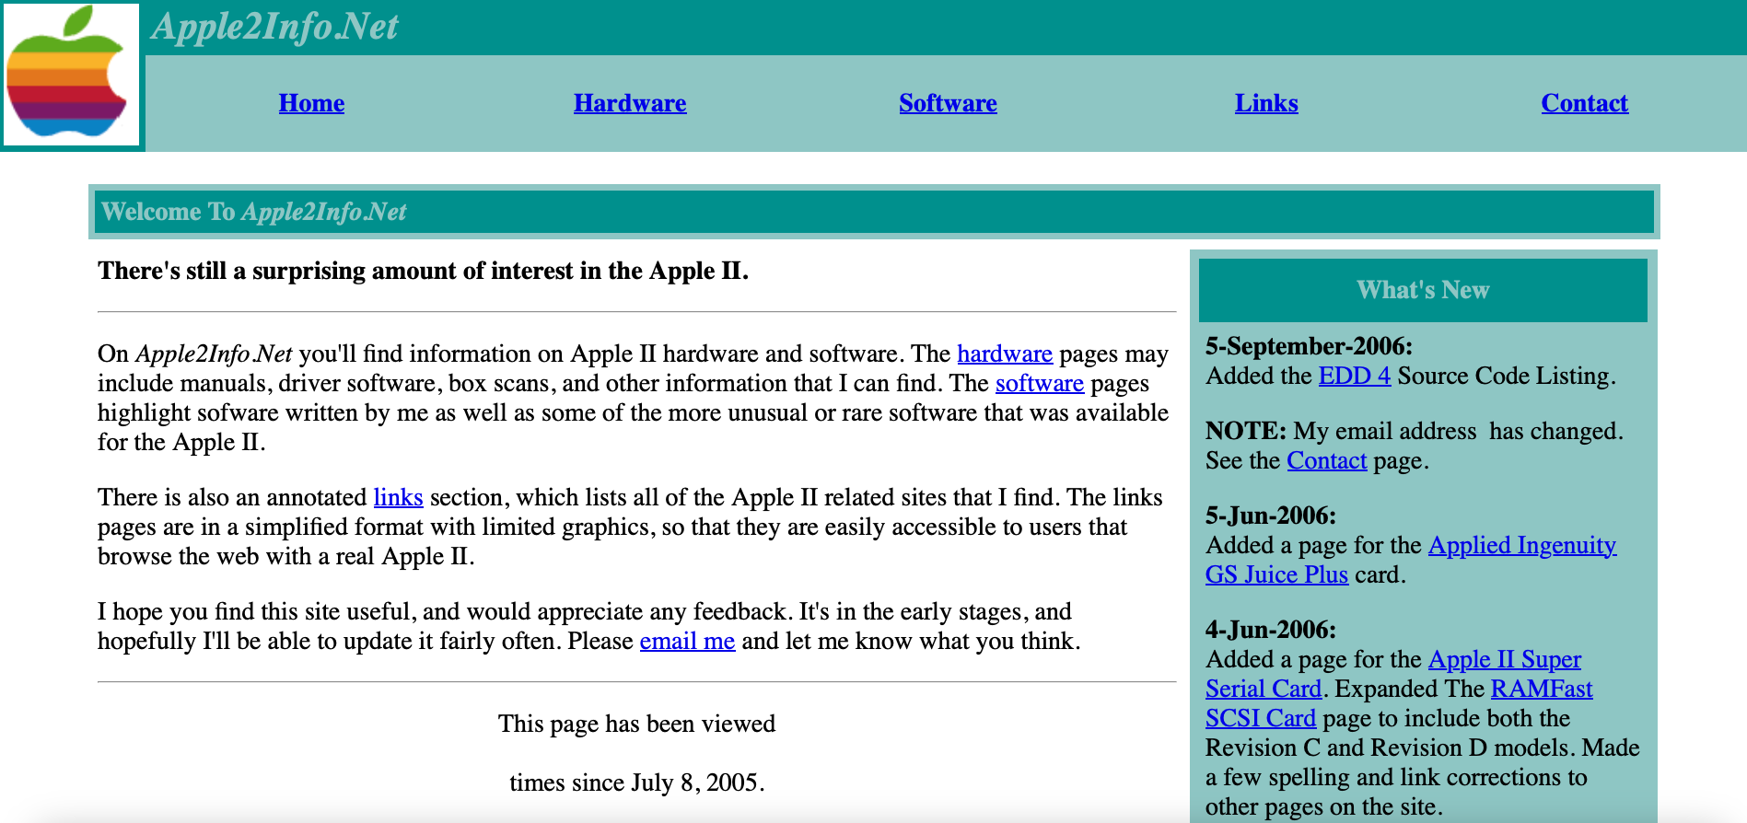Click the Serial Card link

(x=1264, y=690)
